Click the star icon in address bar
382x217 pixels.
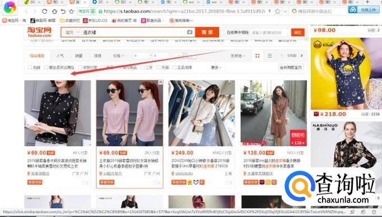[277, 11]
